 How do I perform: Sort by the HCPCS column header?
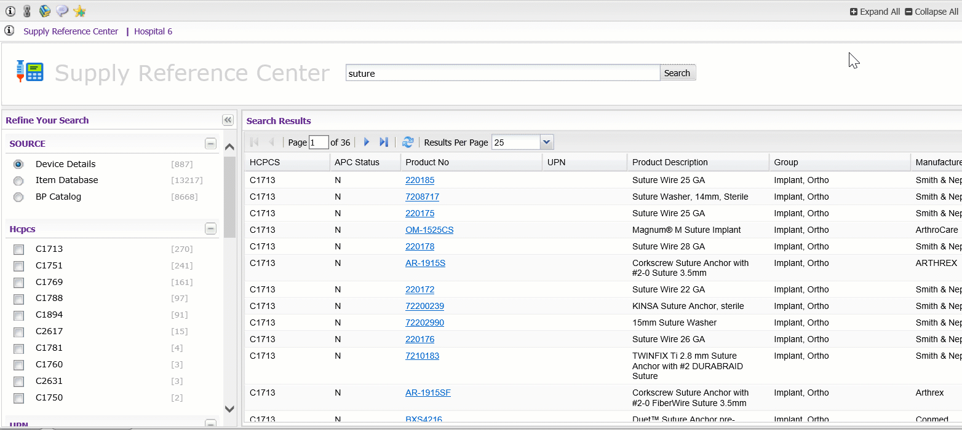tap(264, 162)
